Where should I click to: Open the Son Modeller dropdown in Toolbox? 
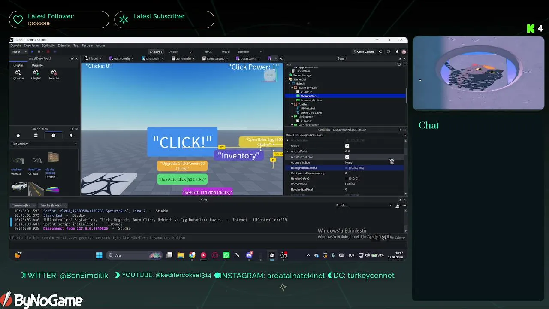tap(44, 144)
